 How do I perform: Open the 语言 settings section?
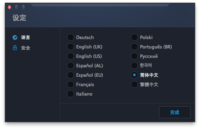[x=26, y=38]
